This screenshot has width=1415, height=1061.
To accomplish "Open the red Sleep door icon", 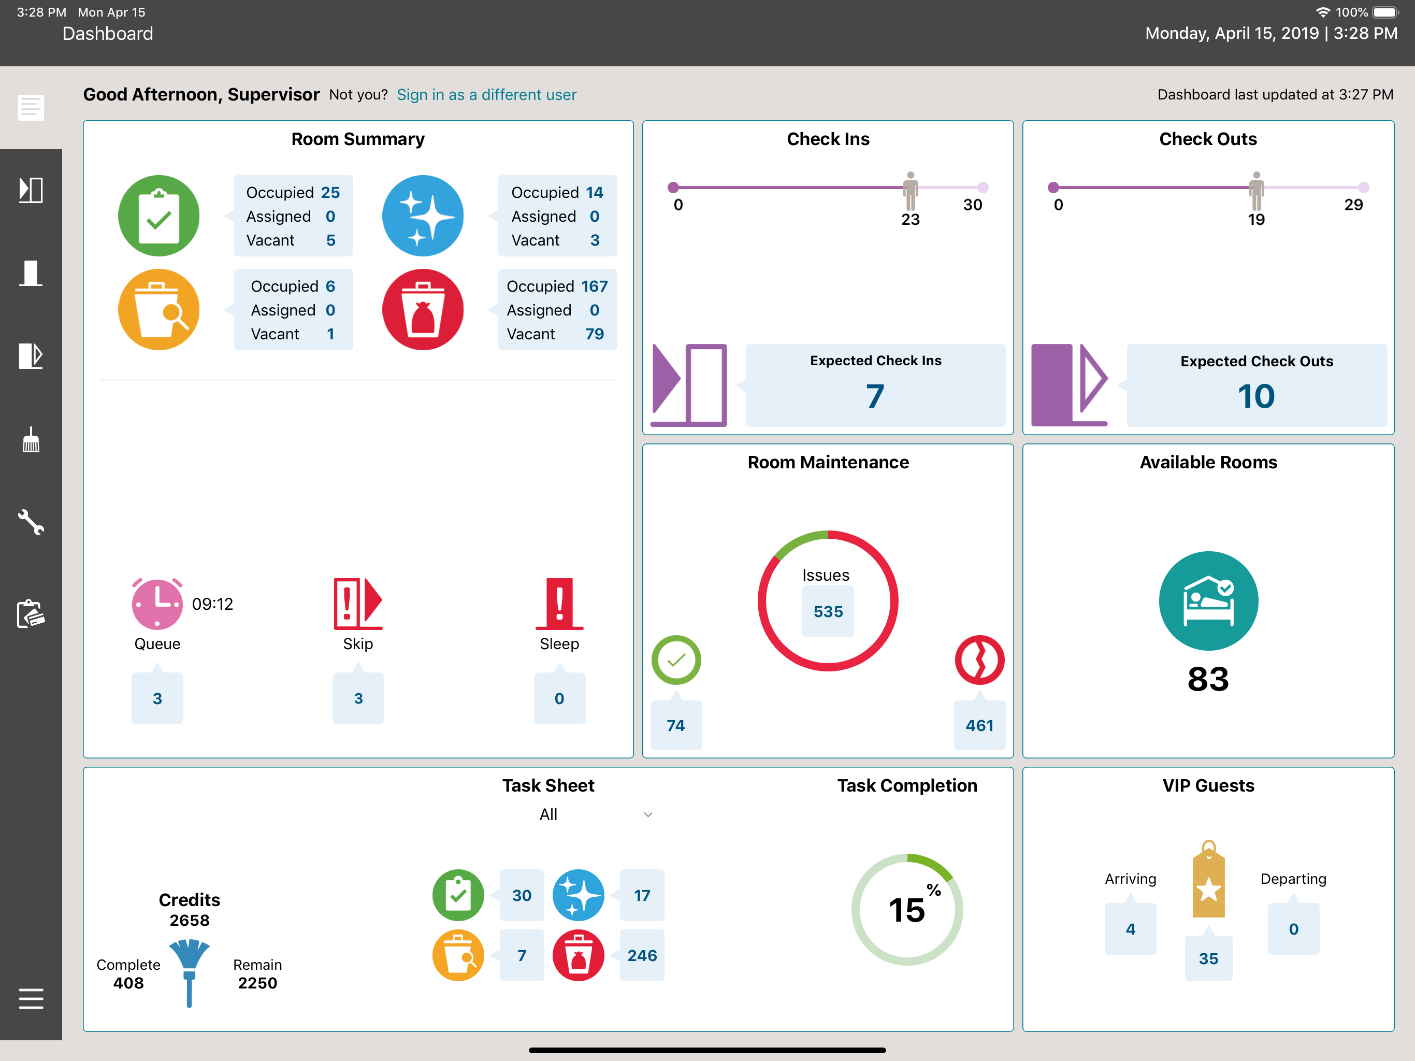I will pyautogui.click(x=559, y=604).
